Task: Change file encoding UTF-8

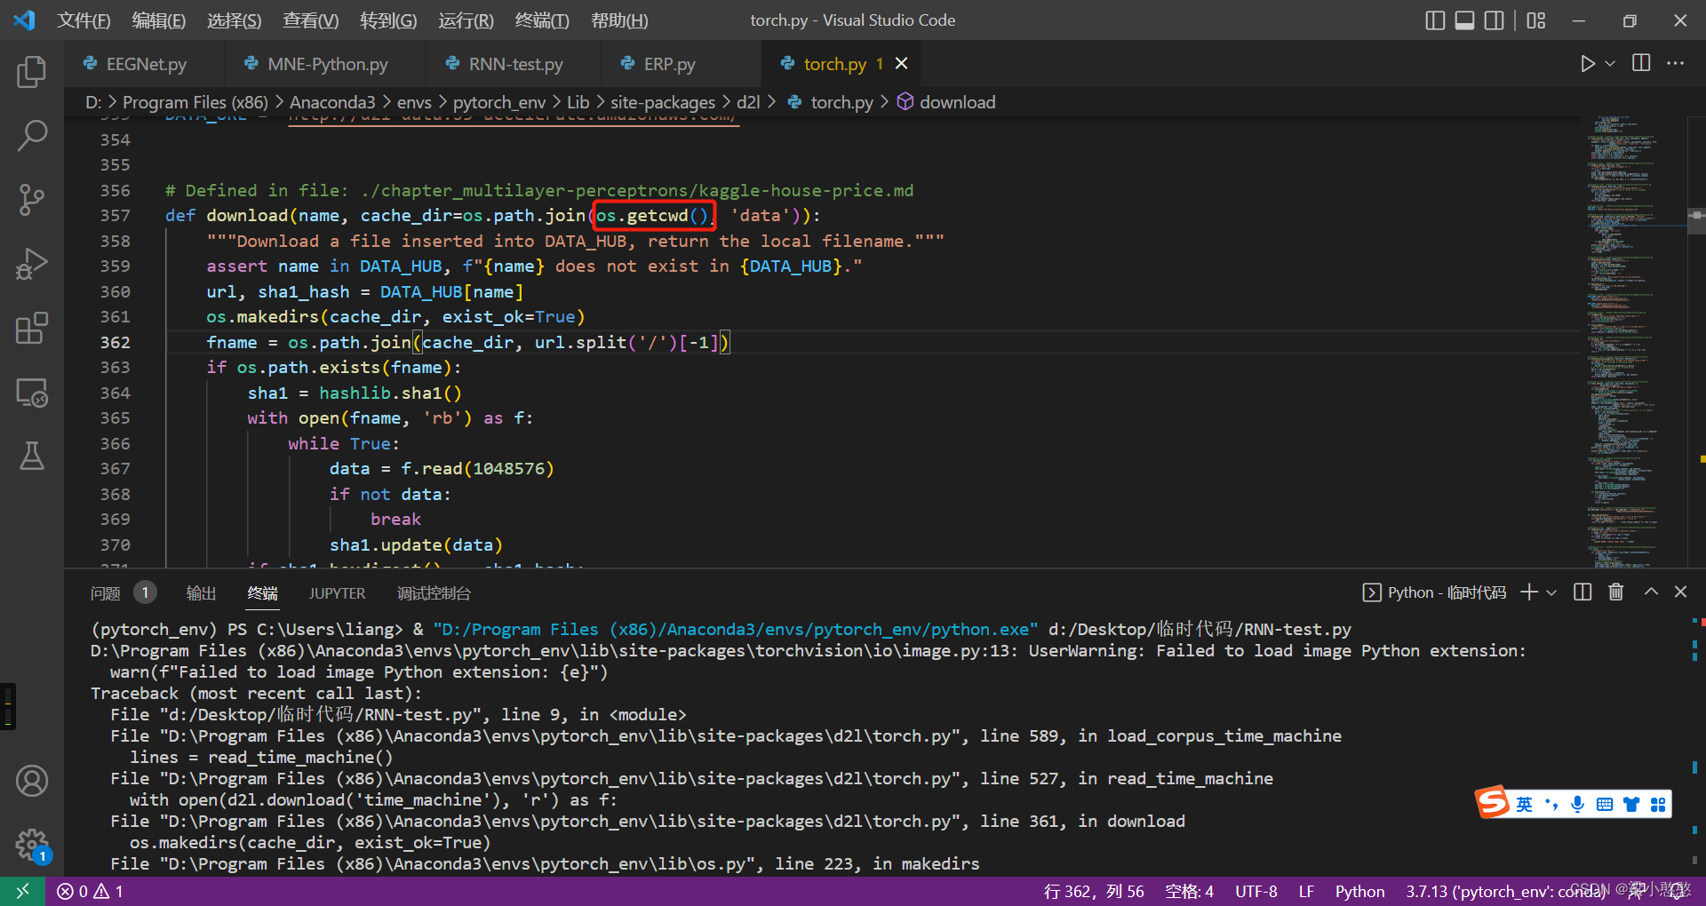Action: click(1256, 891)
